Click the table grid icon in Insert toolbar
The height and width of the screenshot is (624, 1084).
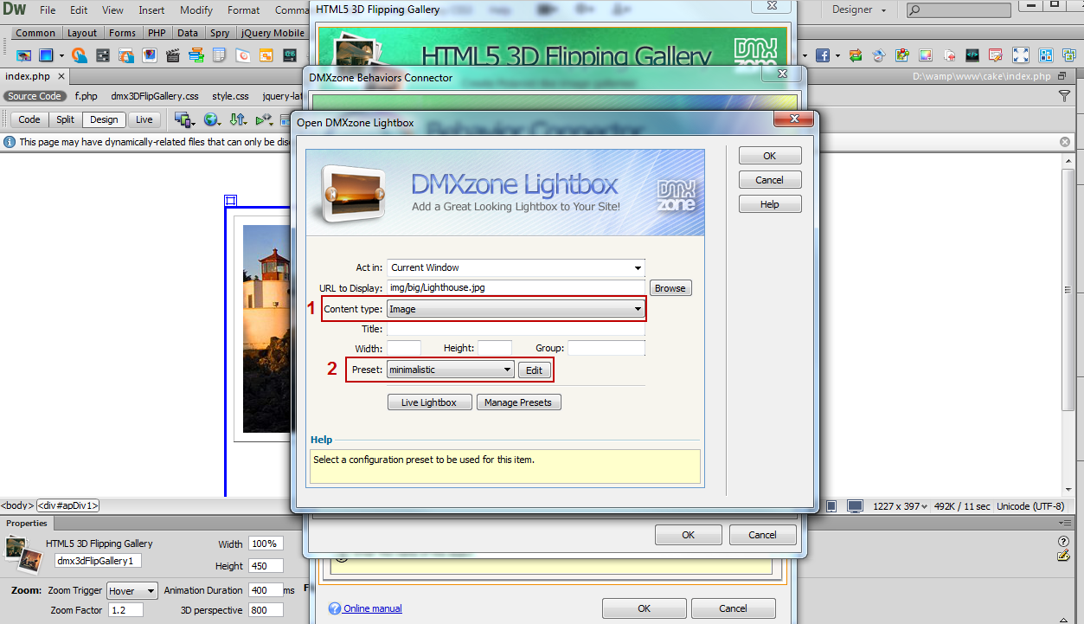[219, 55]
